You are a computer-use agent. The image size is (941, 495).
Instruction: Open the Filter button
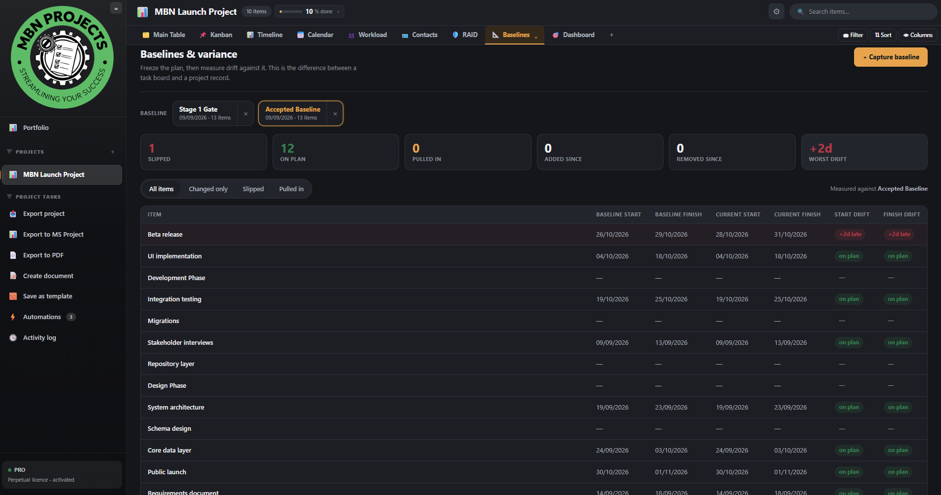(x=853, y=35)
